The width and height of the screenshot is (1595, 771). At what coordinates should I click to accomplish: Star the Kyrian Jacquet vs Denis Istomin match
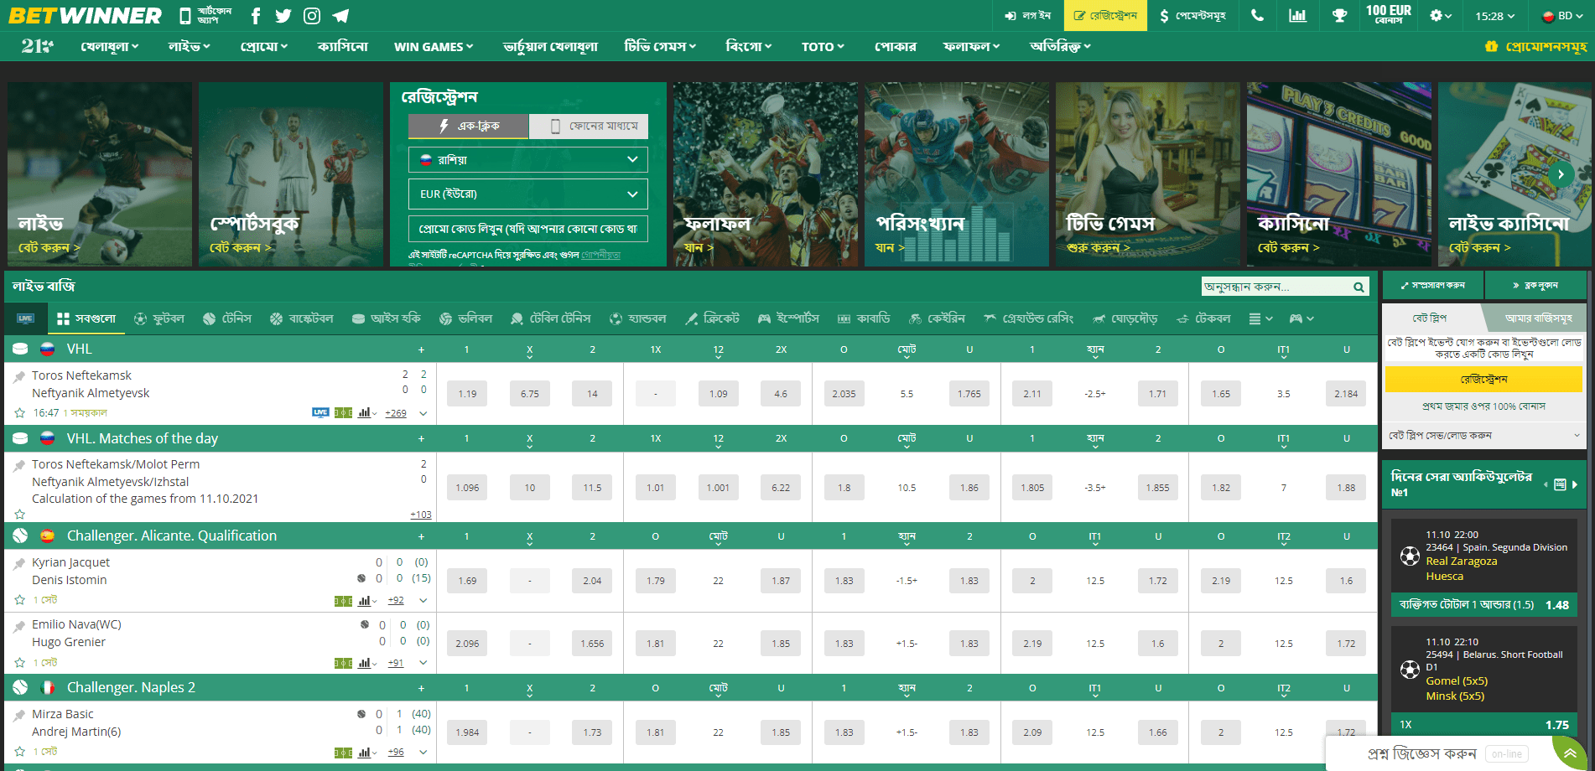19,600
